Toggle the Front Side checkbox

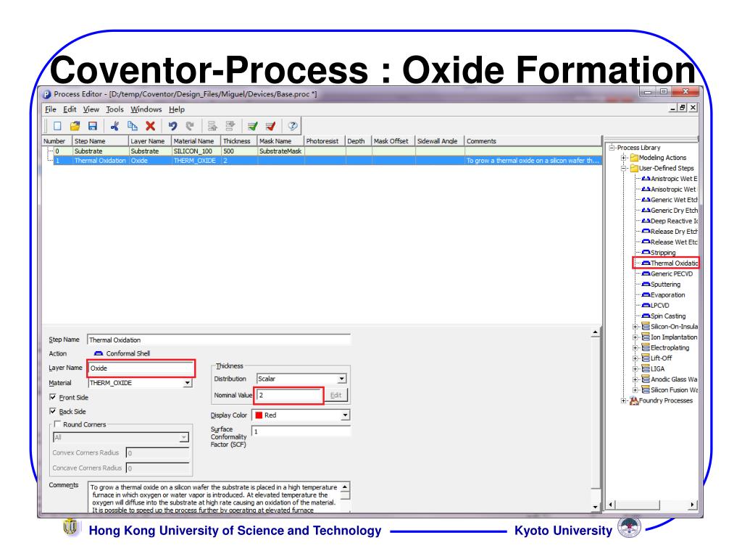tap(53, 397)
